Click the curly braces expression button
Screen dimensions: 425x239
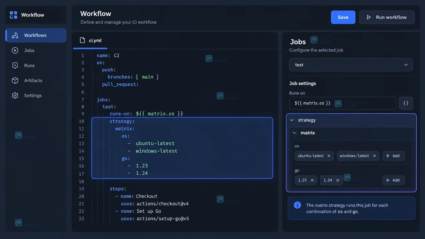coord(406,103)
